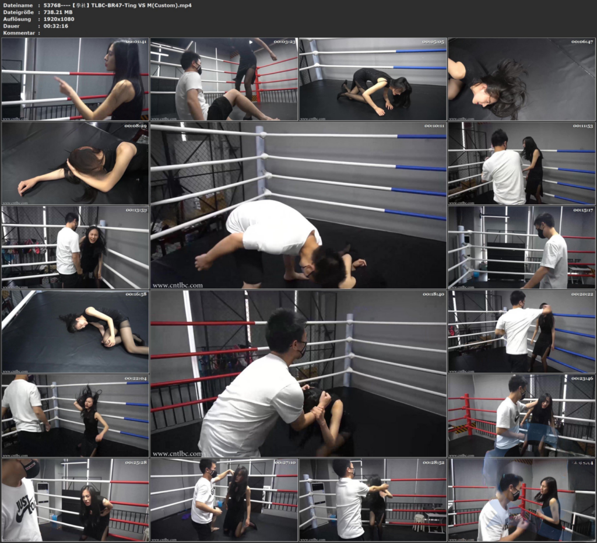Open the thumbnail at 00:15:17
The image size is (597, 543).
[522, 247]
